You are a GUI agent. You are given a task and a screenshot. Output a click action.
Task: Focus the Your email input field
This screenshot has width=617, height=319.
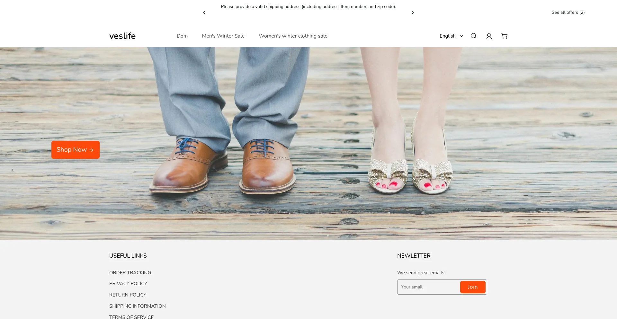coord(428,287)
